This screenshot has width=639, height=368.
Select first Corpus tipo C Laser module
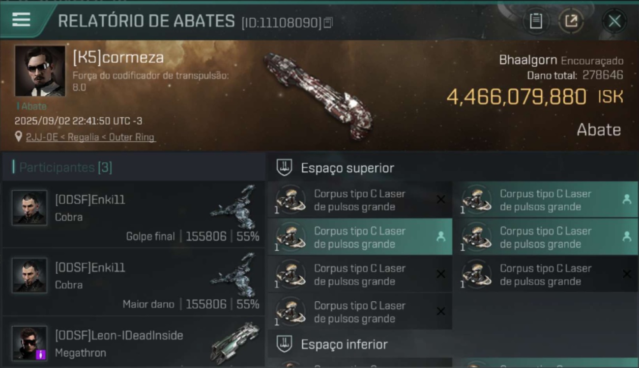pos(360,200)
